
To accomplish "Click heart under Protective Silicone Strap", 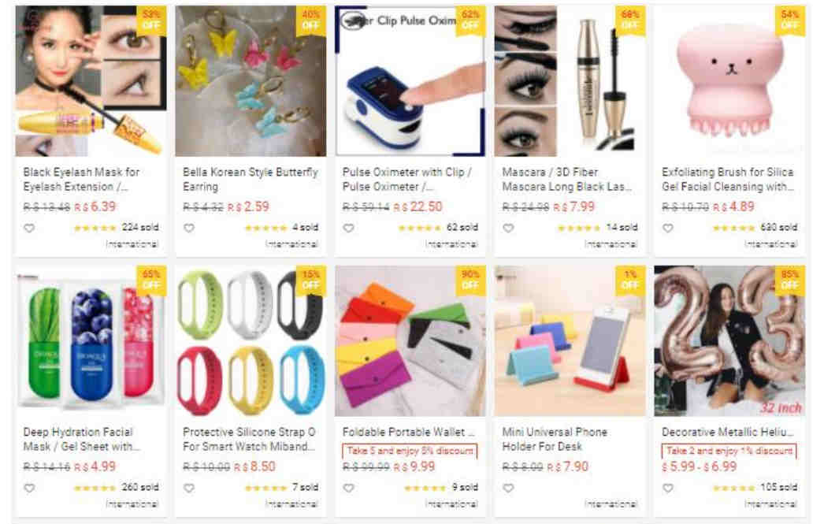I will tap(189, 488).
